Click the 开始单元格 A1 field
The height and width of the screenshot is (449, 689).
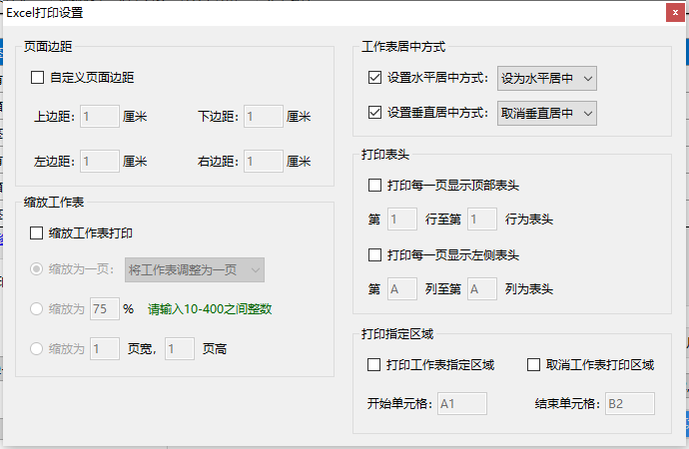pos(462,404)
